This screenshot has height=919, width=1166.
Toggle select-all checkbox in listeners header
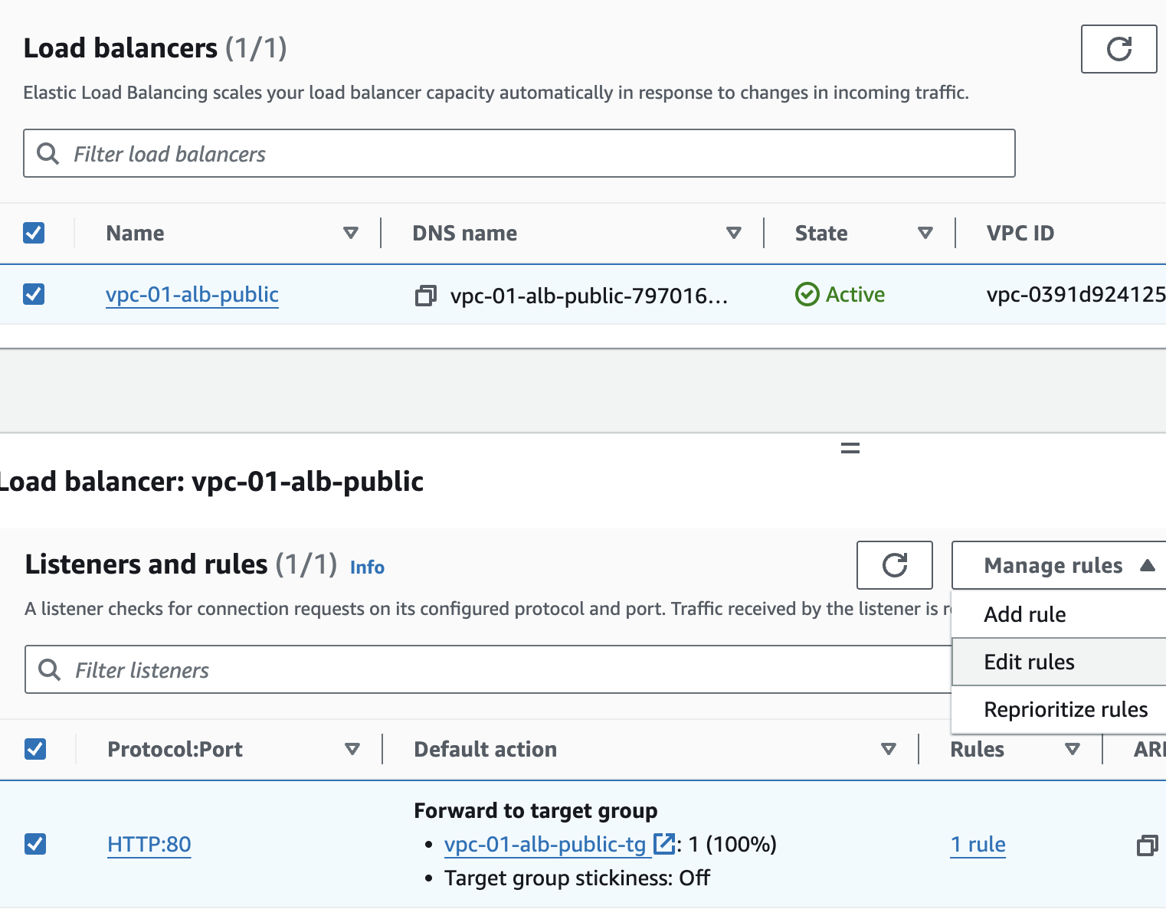coord(35,749)
